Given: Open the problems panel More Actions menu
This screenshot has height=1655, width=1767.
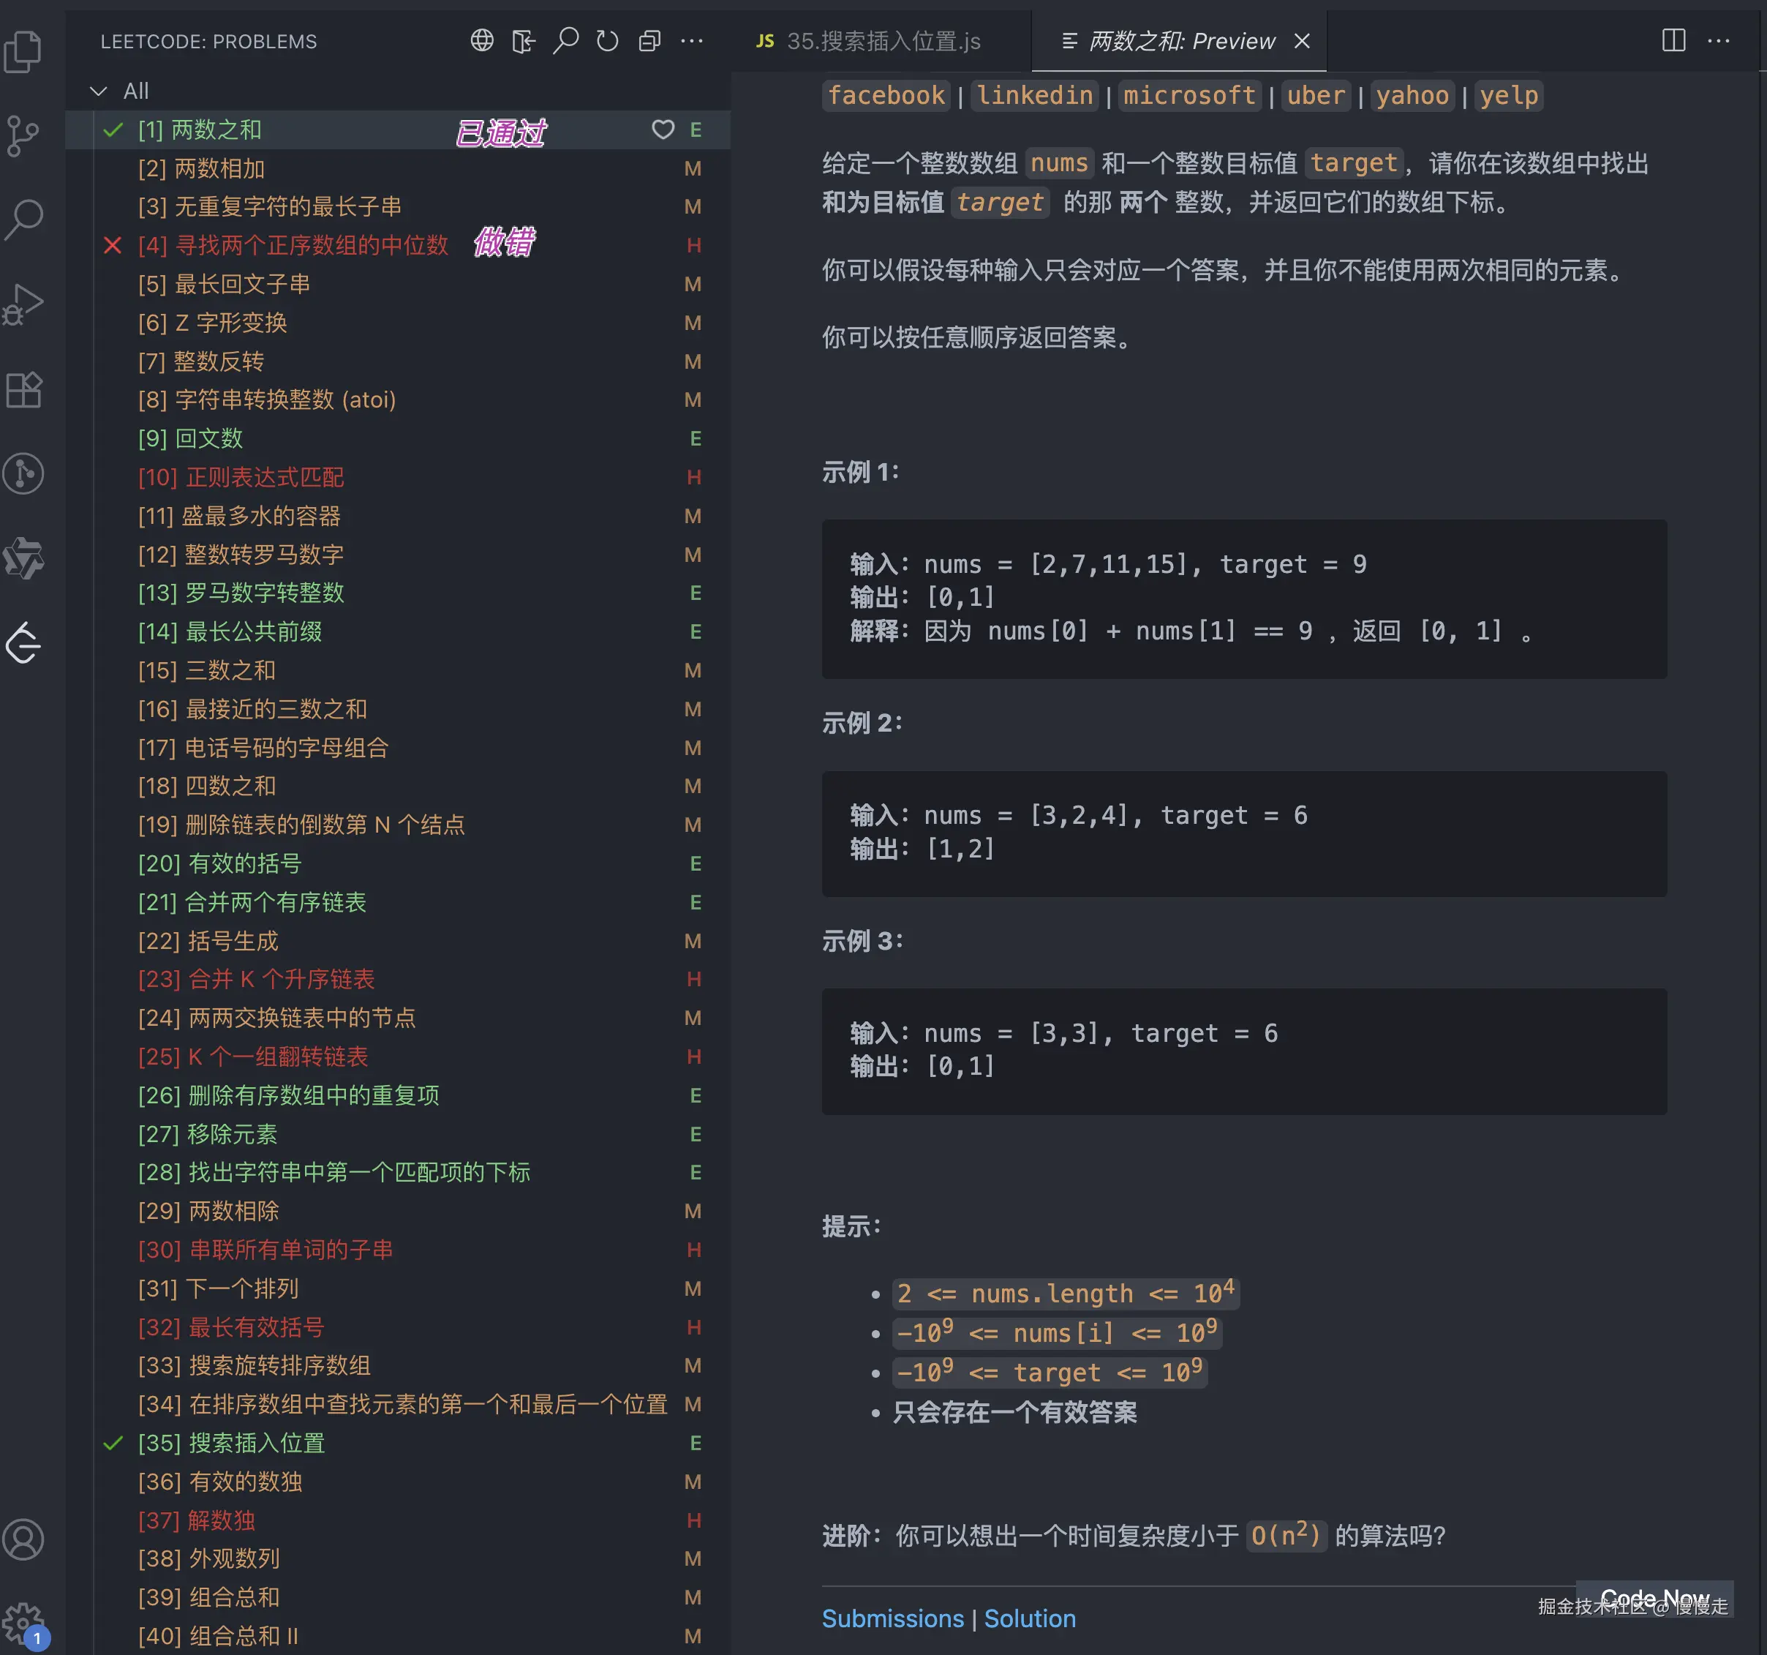Looking at the screenshot, I should coord(691,41).
